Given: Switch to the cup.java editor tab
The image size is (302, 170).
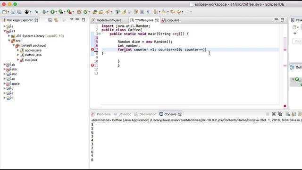Looking at the screenshot, I should tap(173, 20).
